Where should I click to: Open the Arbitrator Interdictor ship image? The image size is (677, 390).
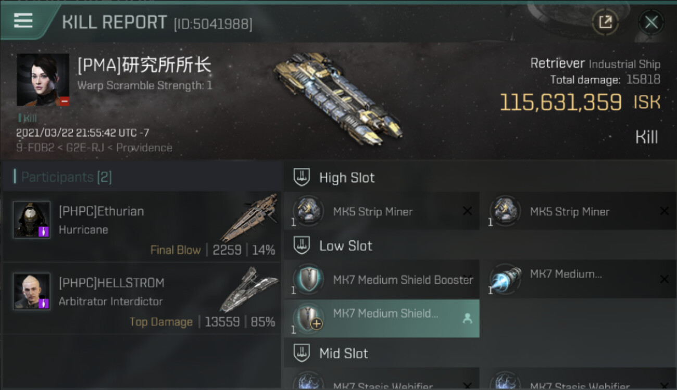point(248,289)
